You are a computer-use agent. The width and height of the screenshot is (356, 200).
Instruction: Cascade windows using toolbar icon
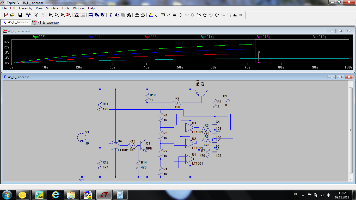point(97,15)
